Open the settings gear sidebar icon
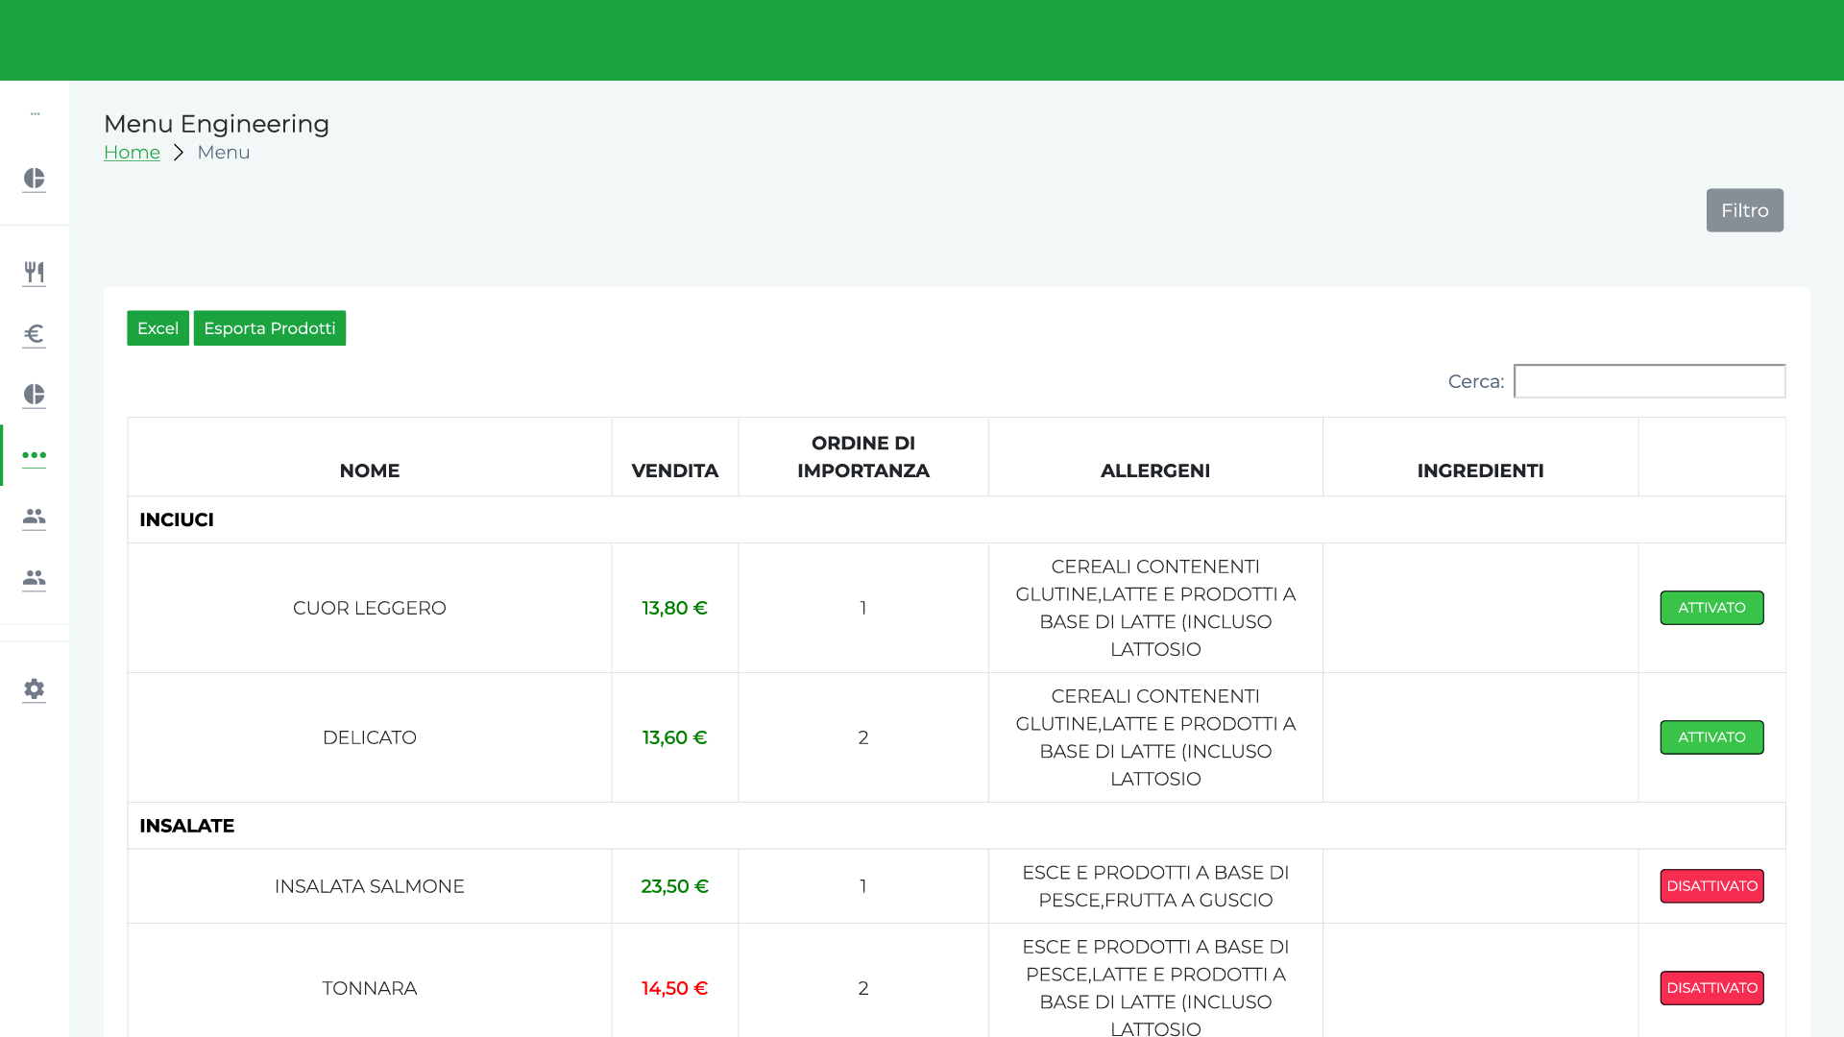Viewport: 1844px width, 1037px height. click(34, 689)
